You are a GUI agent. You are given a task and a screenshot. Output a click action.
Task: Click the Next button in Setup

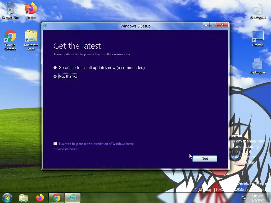click(x=205, y=159)
